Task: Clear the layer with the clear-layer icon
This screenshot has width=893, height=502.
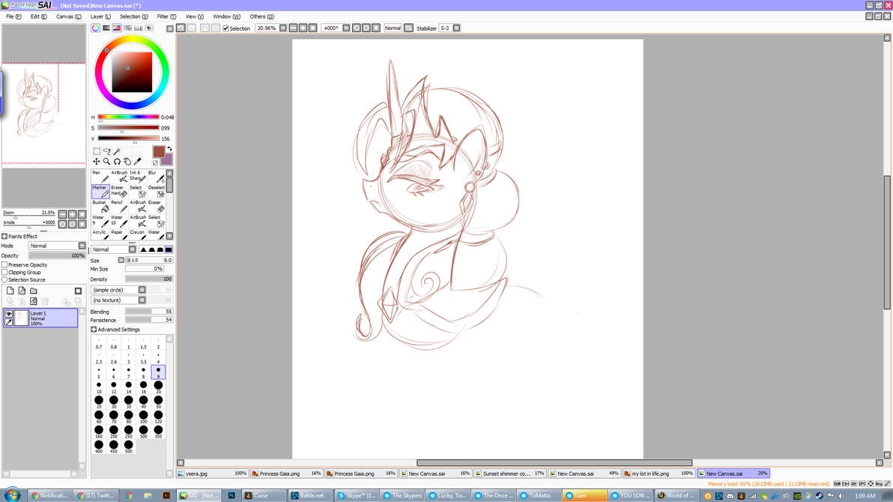Action: 34,301
